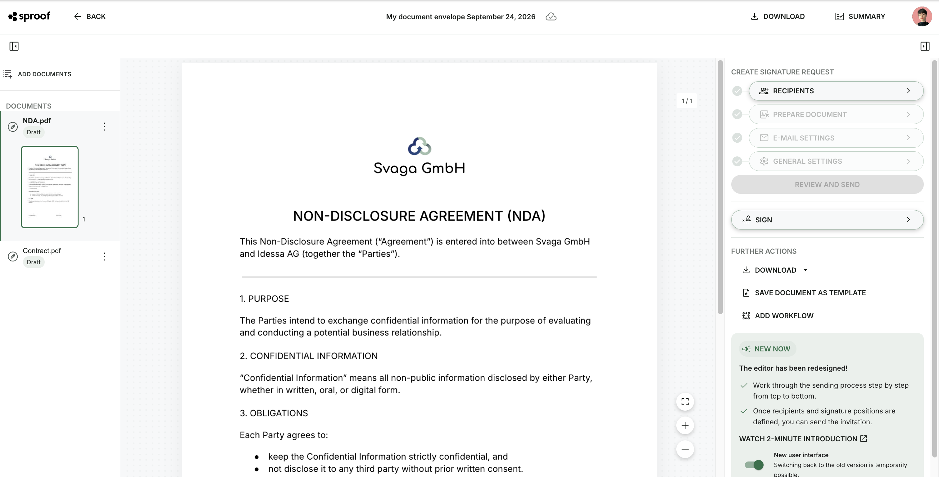Screen dimensions: 939x477
Task: Toggle the New user interface switch
Action: click(x=754, y=465)
